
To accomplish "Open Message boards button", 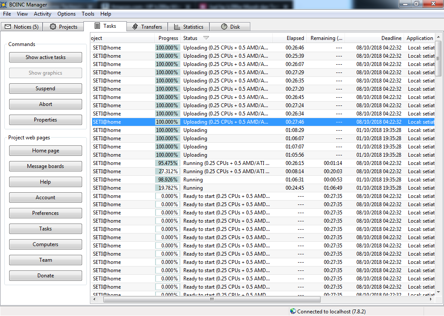I will (x=45, y=166).
